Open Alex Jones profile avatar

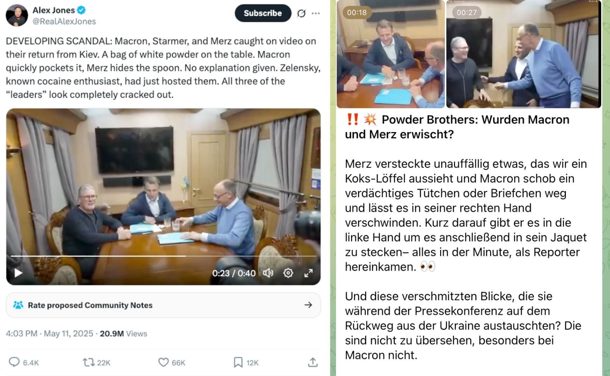[x=17, y=15]
